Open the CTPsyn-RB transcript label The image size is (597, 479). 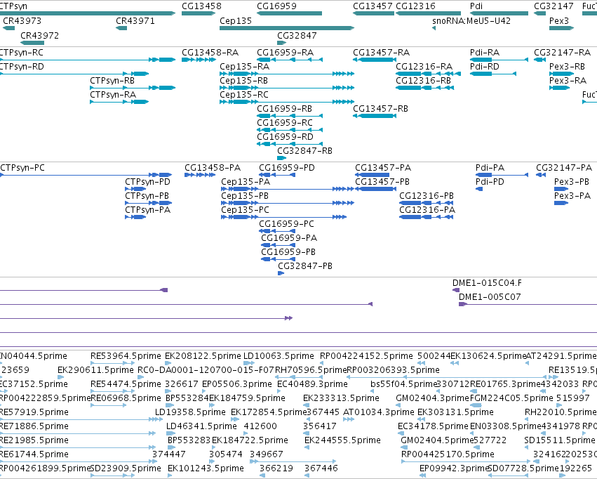(x=112, y=81)
